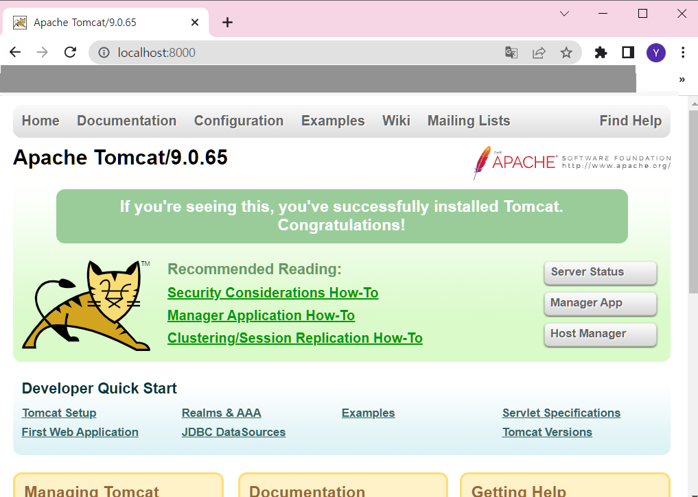Open the Host Manager button
Viewport: 698px width, 497px height.
coord(600,334)
